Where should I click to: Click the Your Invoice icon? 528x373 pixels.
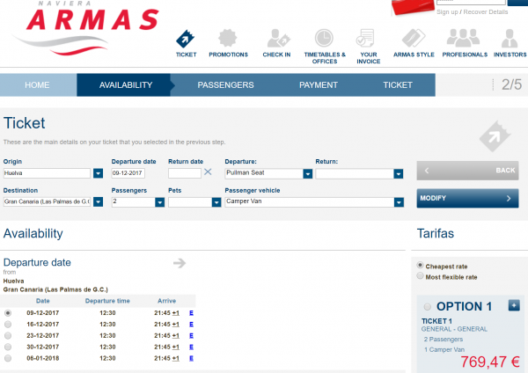(368, 39)
